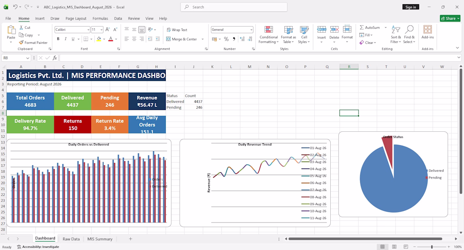Switch to the Page Layout tab
Image resolution: width=464 pixels, height=250 pixels.
tap(76, 18)
